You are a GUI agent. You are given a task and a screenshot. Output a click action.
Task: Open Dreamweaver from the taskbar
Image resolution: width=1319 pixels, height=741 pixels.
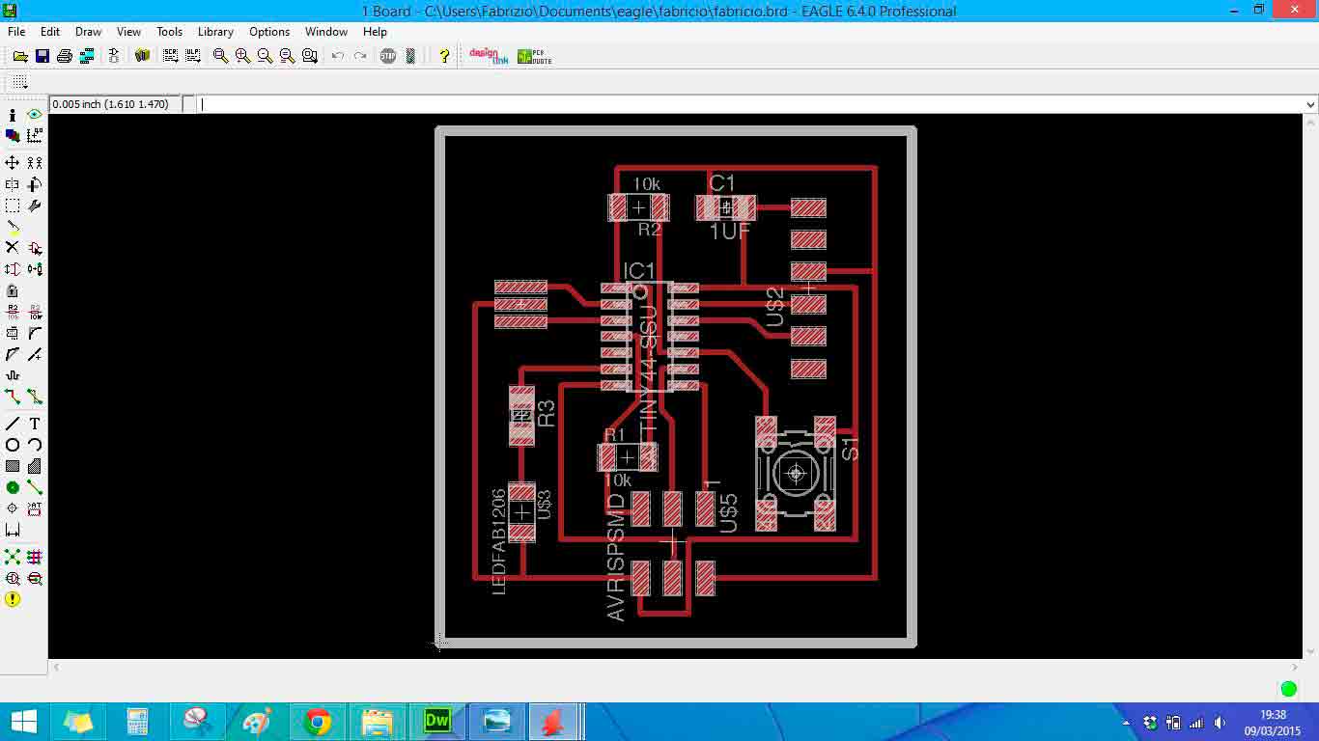click(x=436, y=722)
